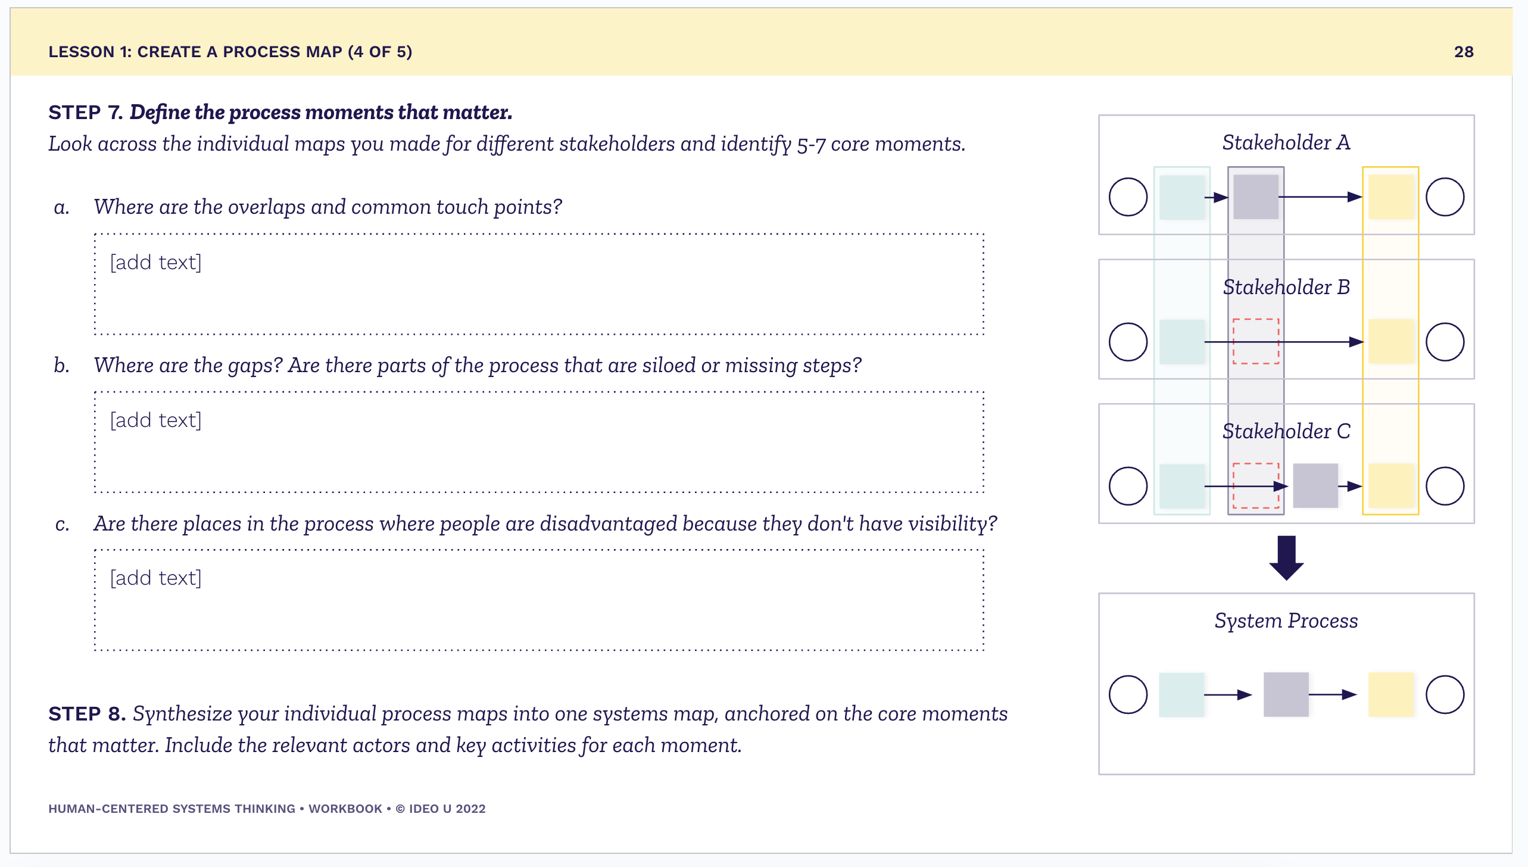1528x867 pixels.
Task: Click Stakeholder A's right end circle
Action: click(x=1445, y=197)
